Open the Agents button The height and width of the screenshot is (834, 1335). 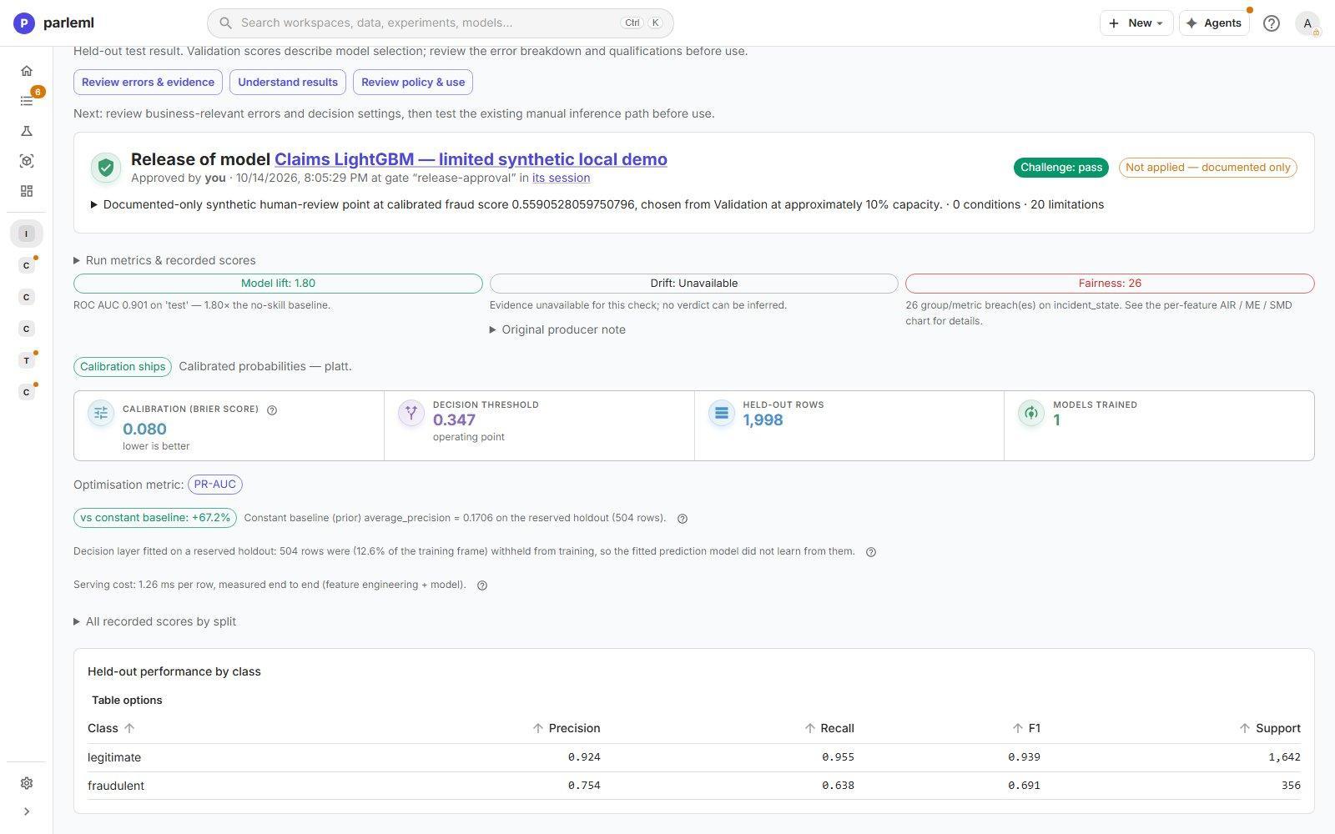[1214, 23]
